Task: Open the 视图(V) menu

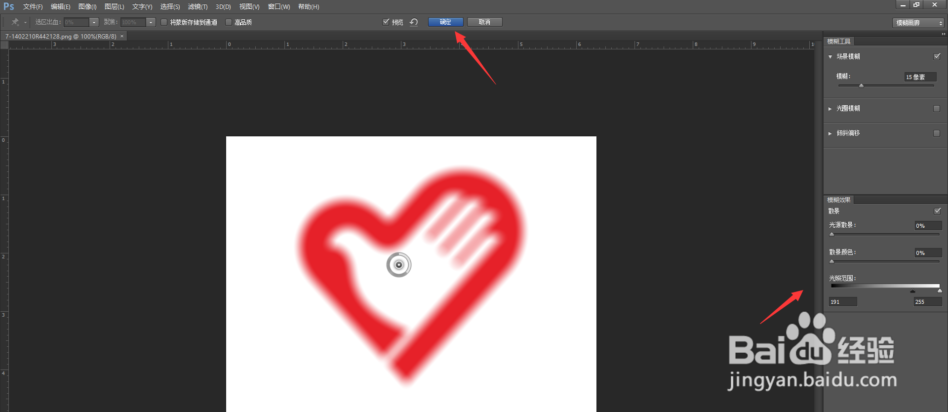Action: (x=249, y=7)
